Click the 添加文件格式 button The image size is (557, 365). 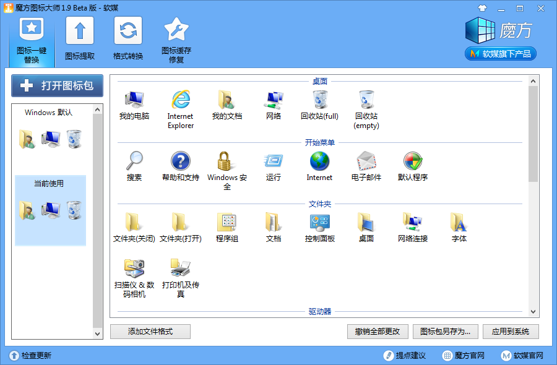point(150,332)
